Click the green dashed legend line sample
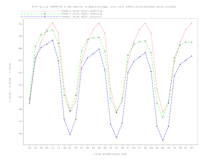 [41, 14]
